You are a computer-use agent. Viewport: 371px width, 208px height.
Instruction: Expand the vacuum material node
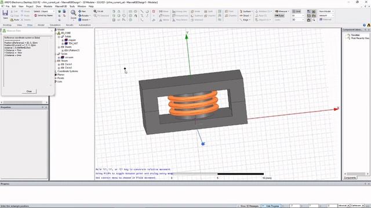(59, 57)
